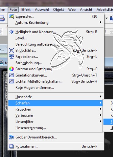Open the Ansicht menu
Viewport: 113px width, 157px height.
86,10
